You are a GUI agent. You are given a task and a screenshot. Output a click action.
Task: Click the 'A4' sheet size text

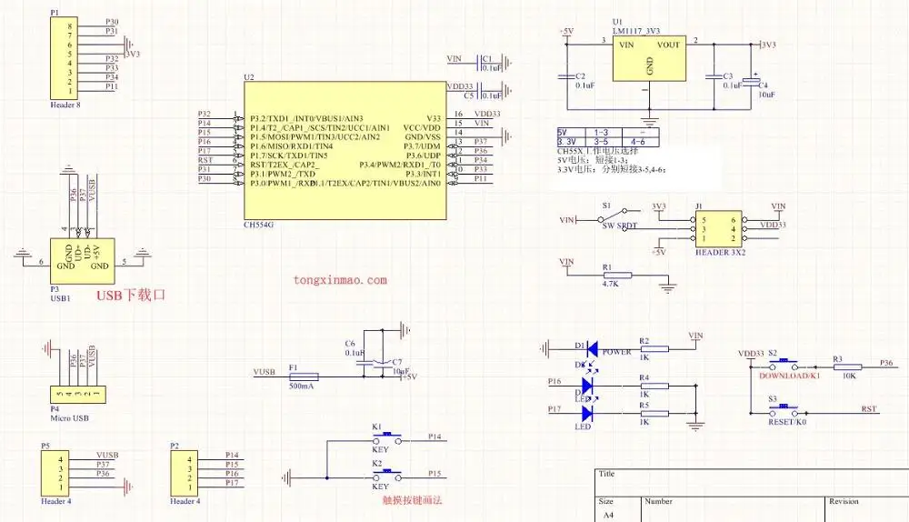pyautogui.click(x=608, y=515)
